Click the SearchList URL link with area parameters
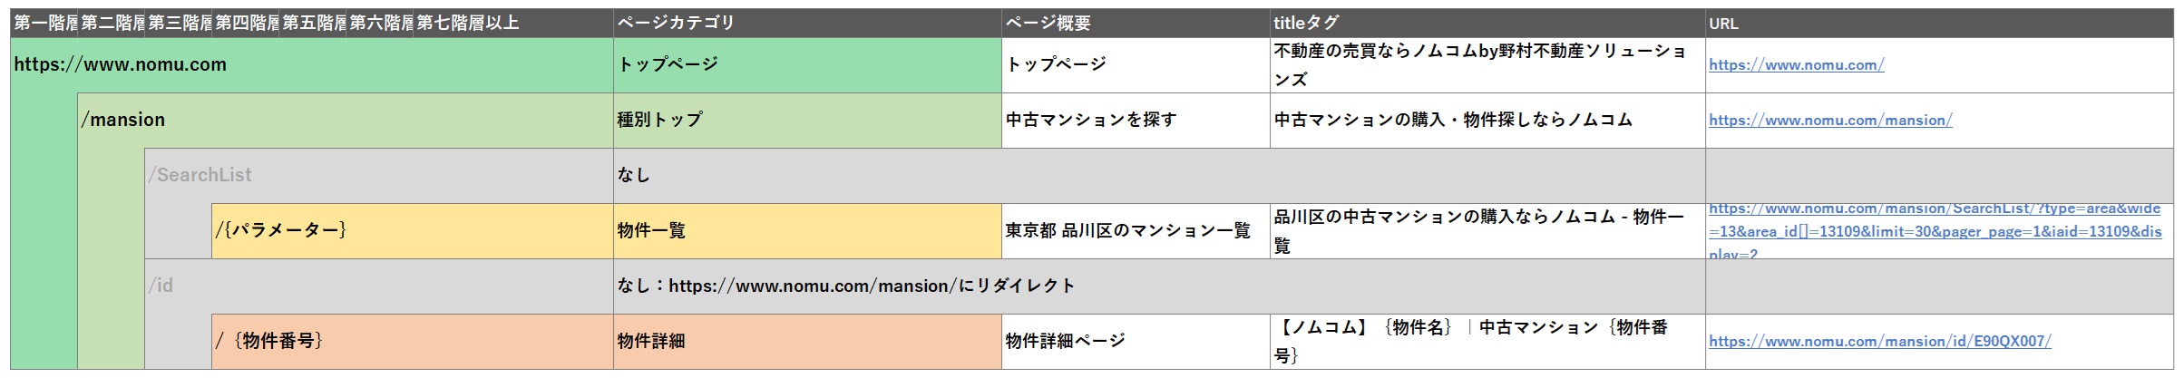The height and width of the screenshot is (378, 2184). click(x=1935, y=231)
